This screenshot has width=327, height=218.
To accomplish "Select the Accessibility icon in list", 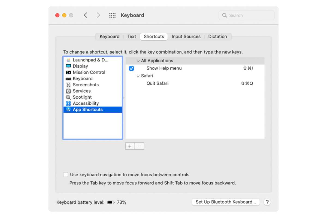I will coord(68,104).
